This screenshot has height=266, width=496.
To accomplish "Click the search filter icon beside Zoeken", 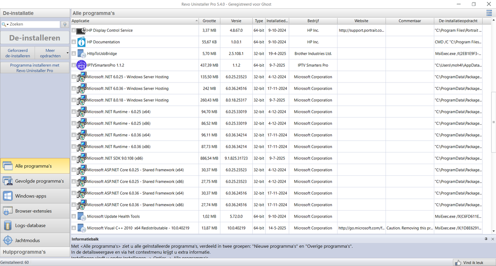I will click(x=65, y=24).
